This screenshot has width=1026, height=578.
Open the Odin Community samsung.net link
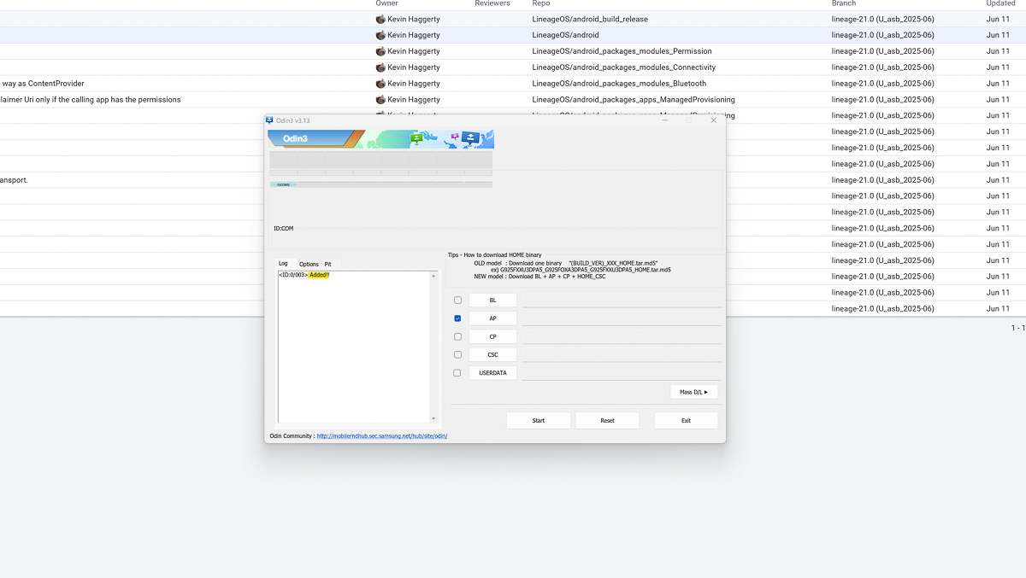pos(382,436)
